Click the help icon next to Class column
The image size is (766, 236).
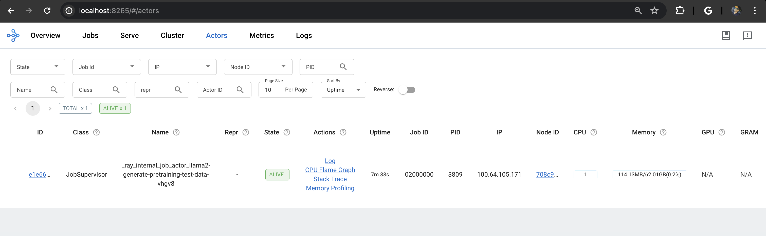pos(96,132)
